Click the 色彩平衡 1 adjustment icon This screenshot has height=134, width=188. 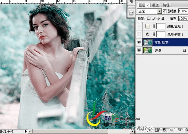[147, 34]
